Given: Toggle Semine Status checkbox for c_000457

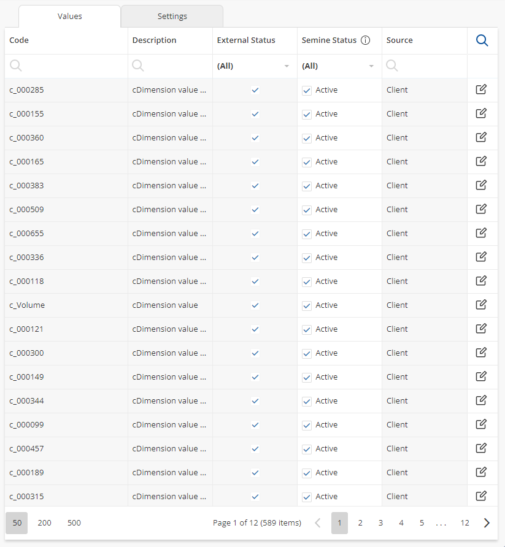Looking at the screenshot, I should pos(307,449).
